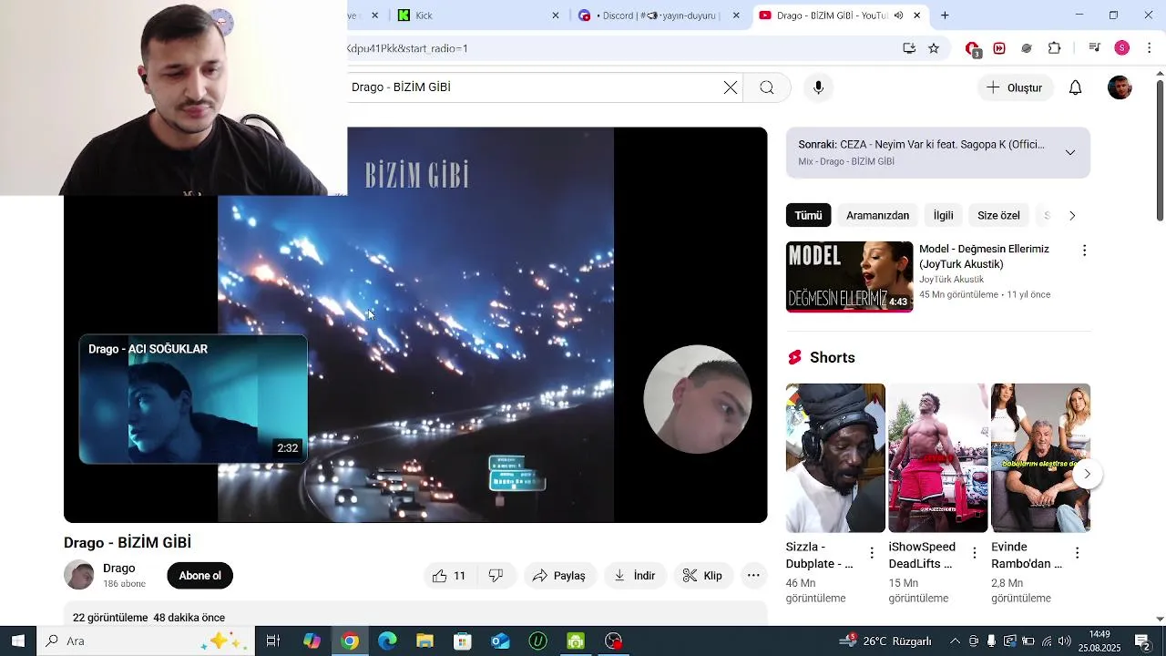The width and height of the screenshot is (1166, 656).
Task: Open Copilot icon on taskbar
Action: tap(312, 641)
